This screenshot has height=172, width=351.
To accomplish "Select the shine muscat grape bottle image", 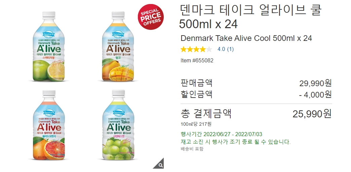I will pyautogui.click(x=118, y=125).
